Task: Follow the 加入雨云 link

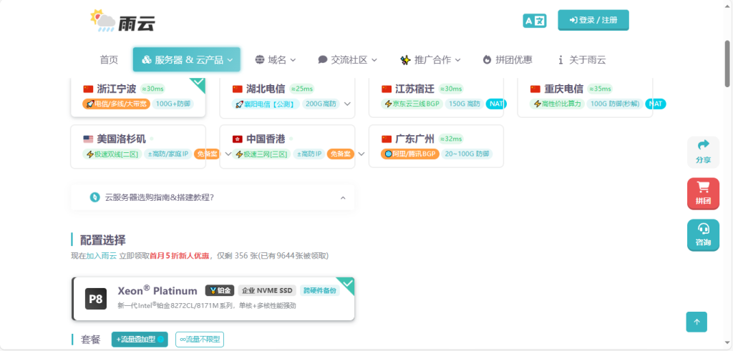Action: pos(102,256)
